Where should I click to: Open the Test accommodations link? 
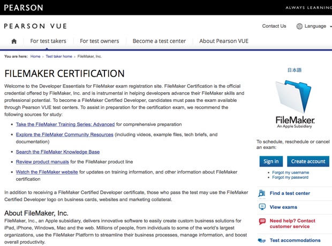click(295, 240)
